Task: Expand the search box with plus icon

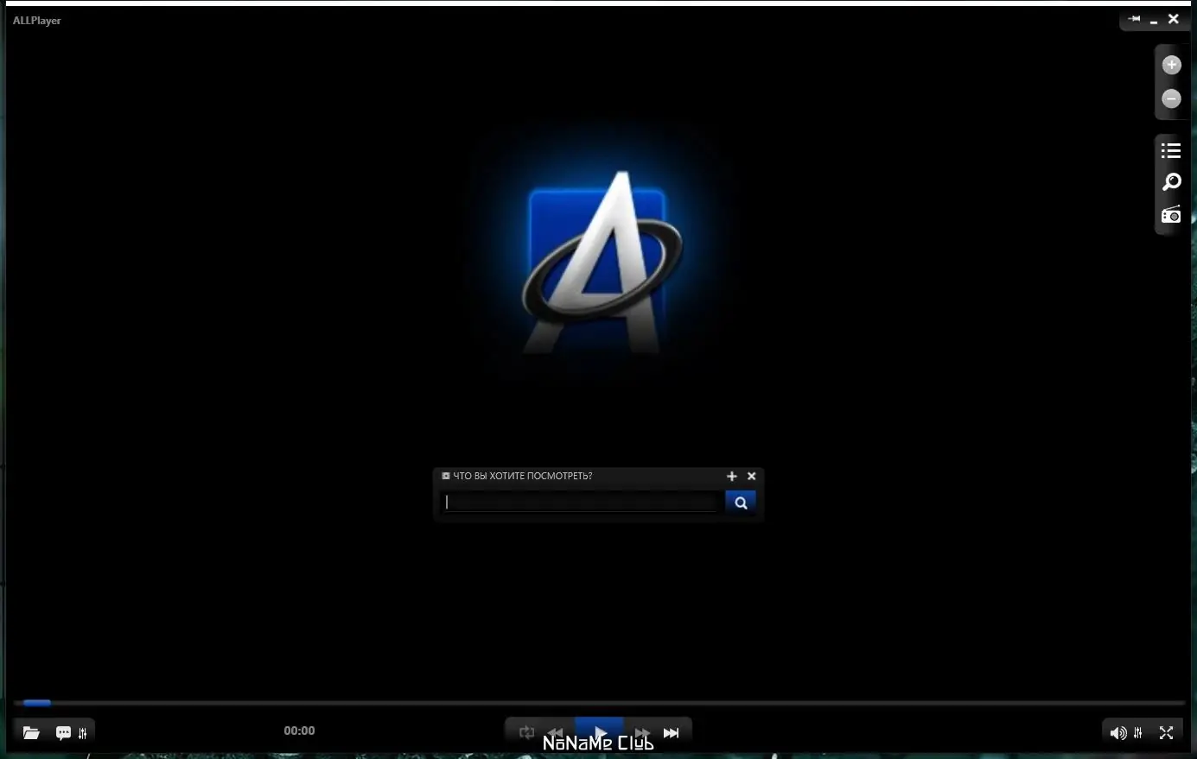Action: point(732,476)
